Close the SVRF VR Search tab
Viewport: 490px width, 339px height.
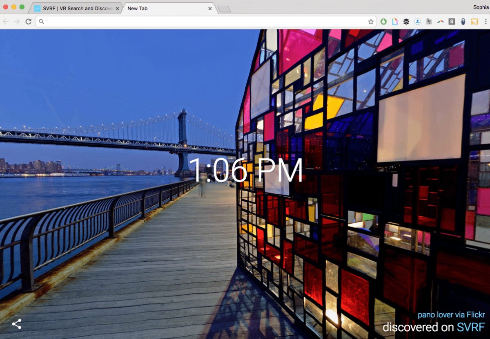pyautogui.click(x=118, y=8)
